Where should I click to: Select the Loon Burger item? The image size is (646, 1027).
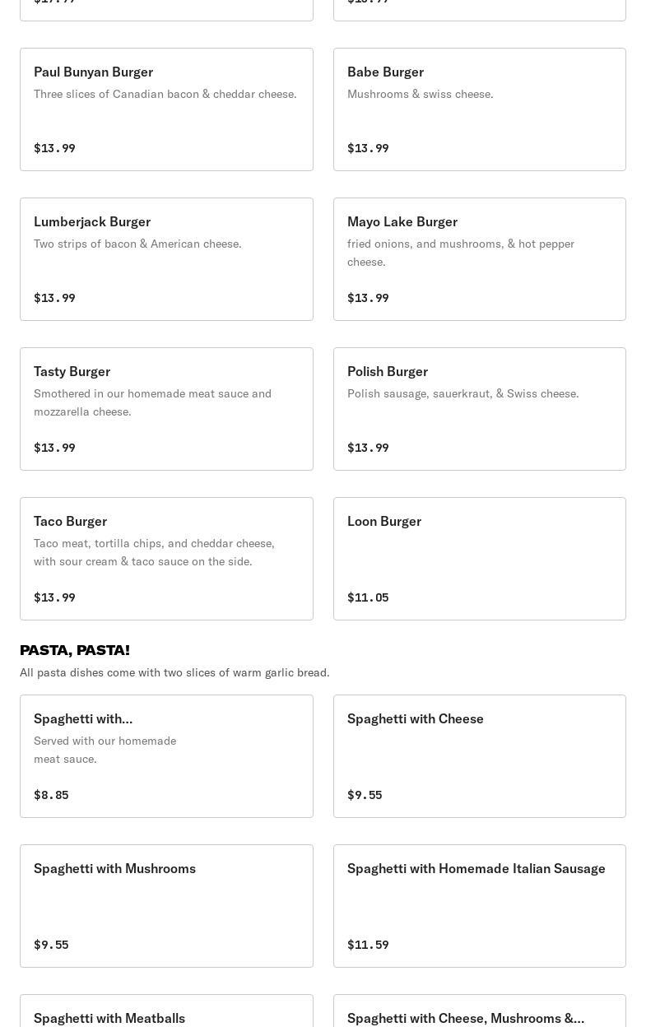(x=479, y=559)
